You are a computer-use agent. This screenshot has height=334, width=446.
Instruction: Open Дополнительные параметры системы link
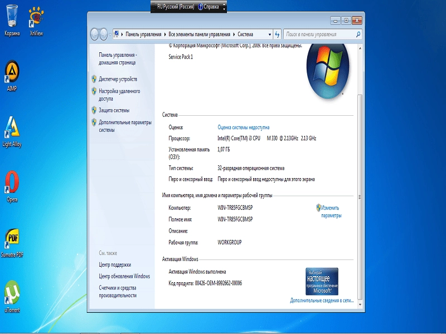tap(125, 126)
